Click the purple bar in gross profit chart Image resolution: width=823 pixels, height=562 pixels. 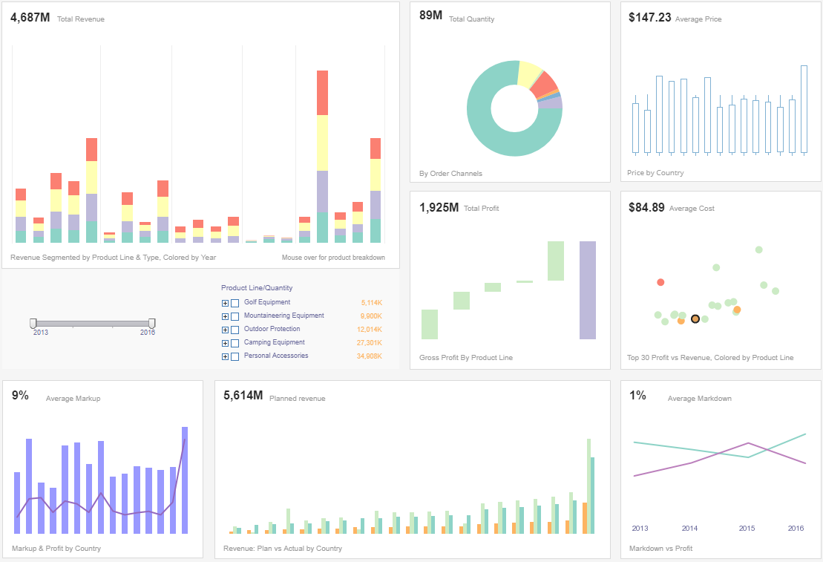(587, 290)
